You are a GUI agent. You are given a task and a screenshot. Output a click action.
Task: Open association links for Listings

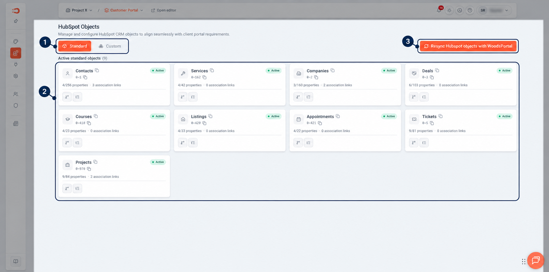183,143
